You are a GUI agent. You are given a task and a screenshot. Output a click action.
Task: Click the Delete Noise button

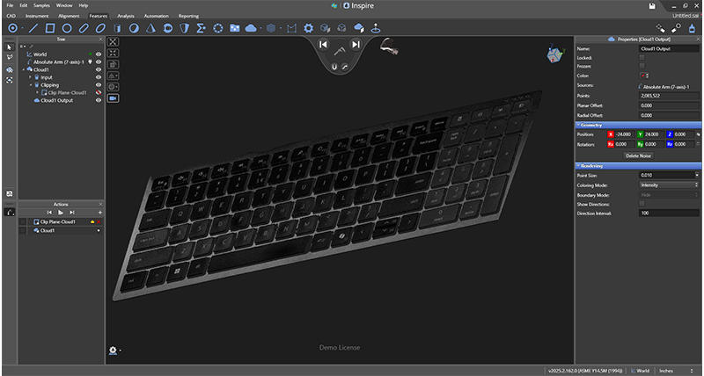(639, 155)
